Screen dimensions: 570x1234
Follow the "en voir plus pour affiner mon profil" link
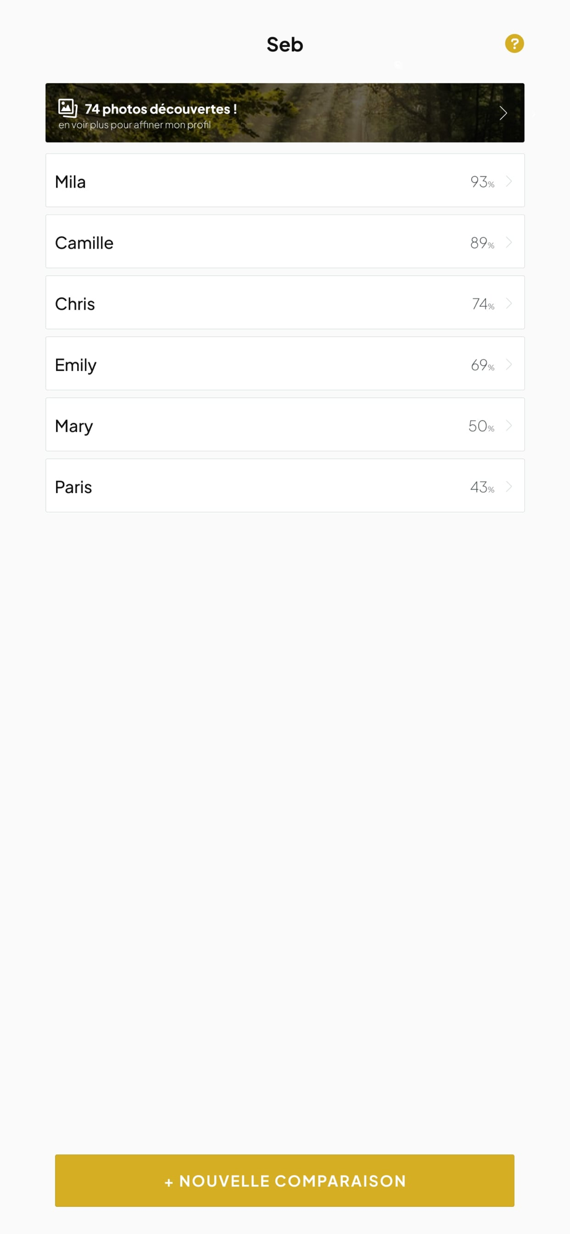pyautogui.click(x=134, y=125)
